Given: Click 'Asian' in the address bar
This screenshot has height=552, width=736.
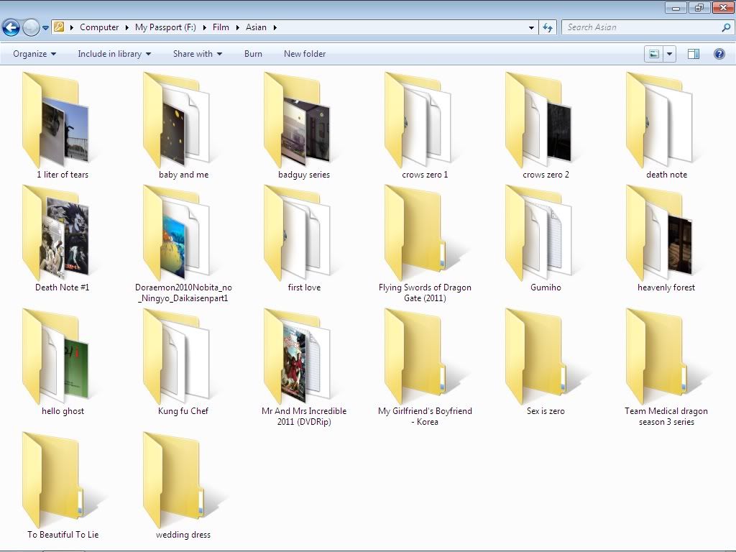Looking at the screenshot, I should tap(256, 27).
